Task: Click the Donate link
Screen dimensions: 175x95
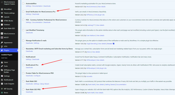Action: pyautogui.click(x=109, y=44)
